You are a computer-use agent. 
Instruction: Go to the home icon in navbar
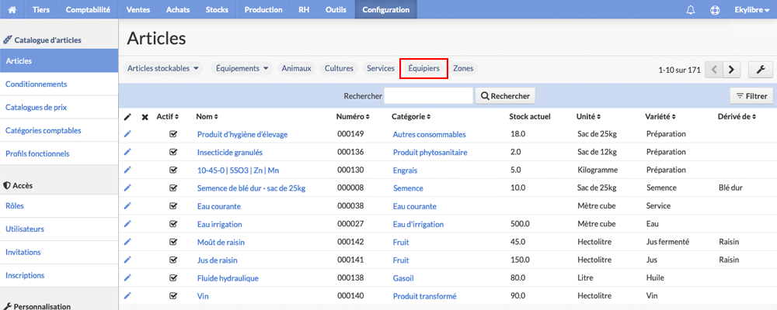point(12,9)
